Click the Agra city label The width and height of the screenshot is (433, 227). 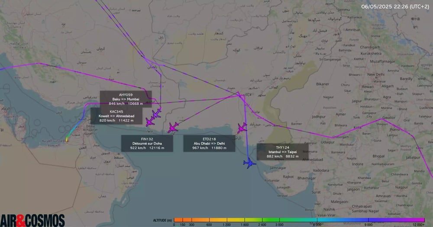[x=387, y=97]
